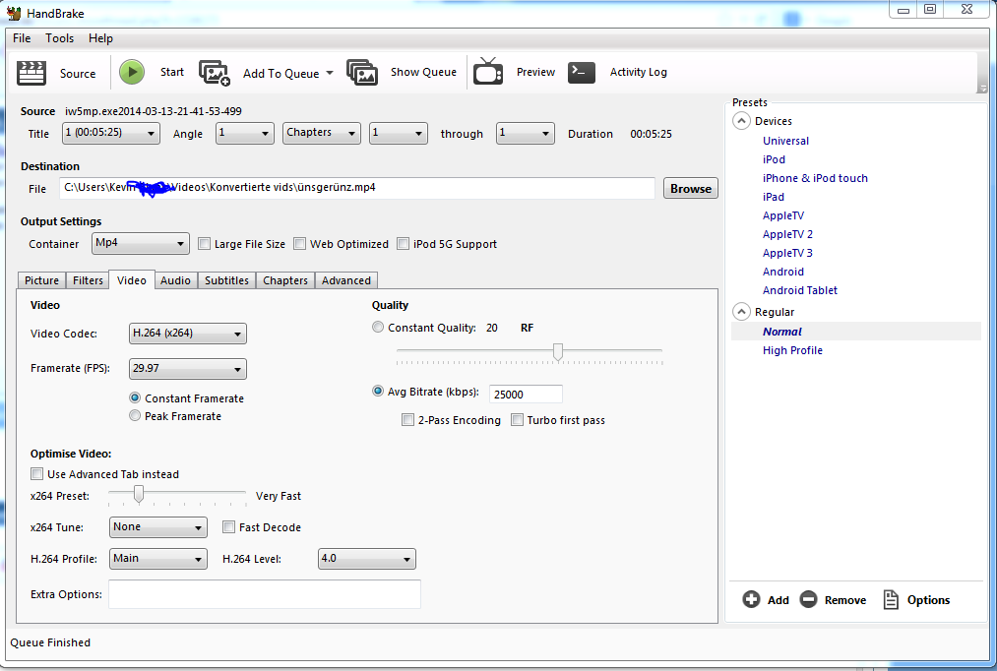Screen dimensions: 997x671
Task: Click the Remove preset minus icon
Action: click(x=808, y=599)
